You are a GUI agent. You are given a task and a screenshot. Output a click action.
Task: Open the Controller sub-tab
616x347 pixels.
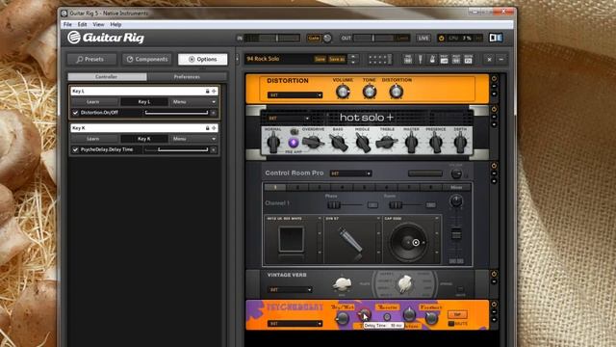point(107,77)
